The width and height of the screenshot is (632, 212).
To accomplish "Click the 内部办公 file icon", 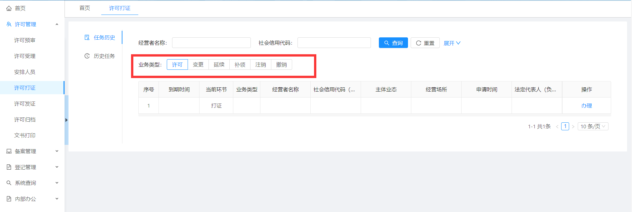I will click(x=9, y=199).
